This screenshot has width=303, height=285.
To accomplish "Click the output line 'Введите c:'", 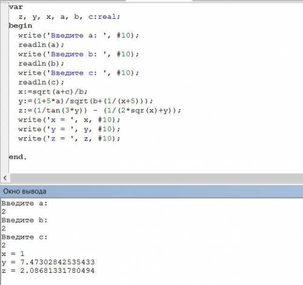I will point(24,237).
